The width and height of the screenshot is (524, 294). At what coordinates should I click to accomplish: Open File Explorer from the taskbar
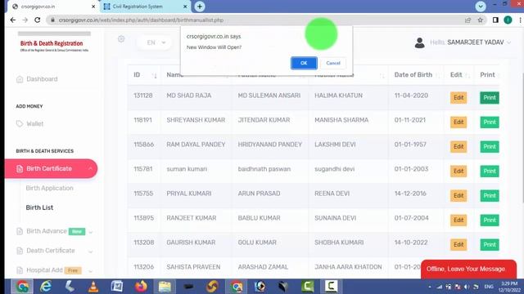[165, 287]
